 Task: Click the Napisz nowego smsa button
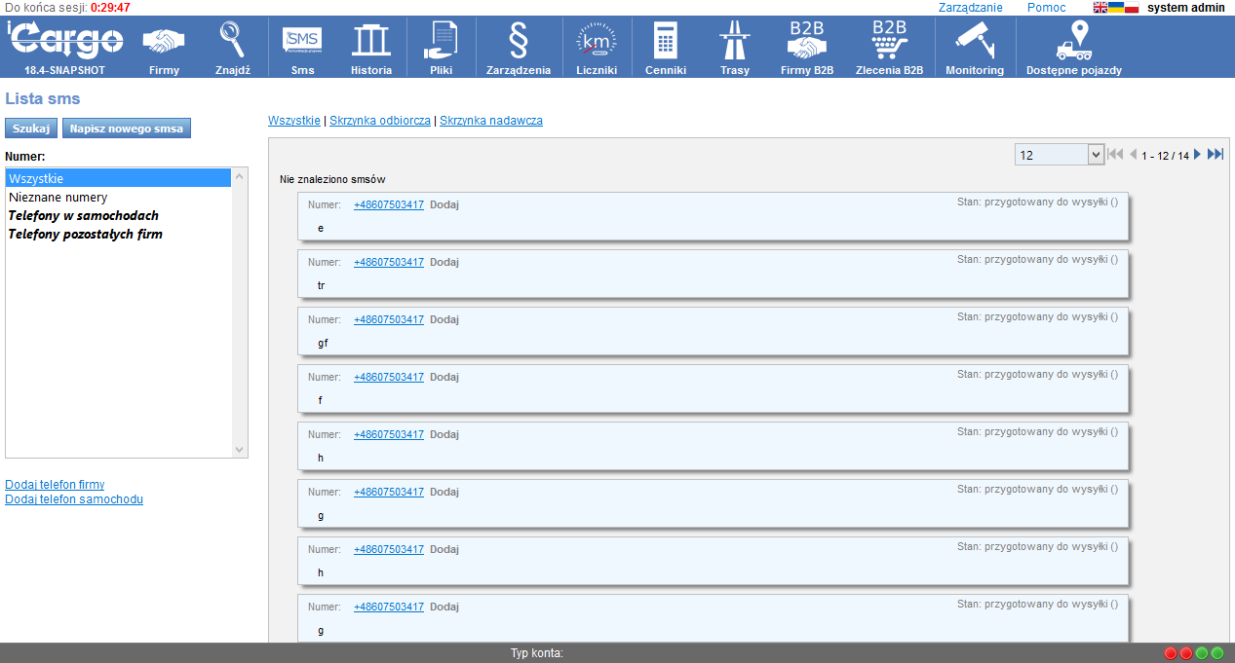point(127,129)
